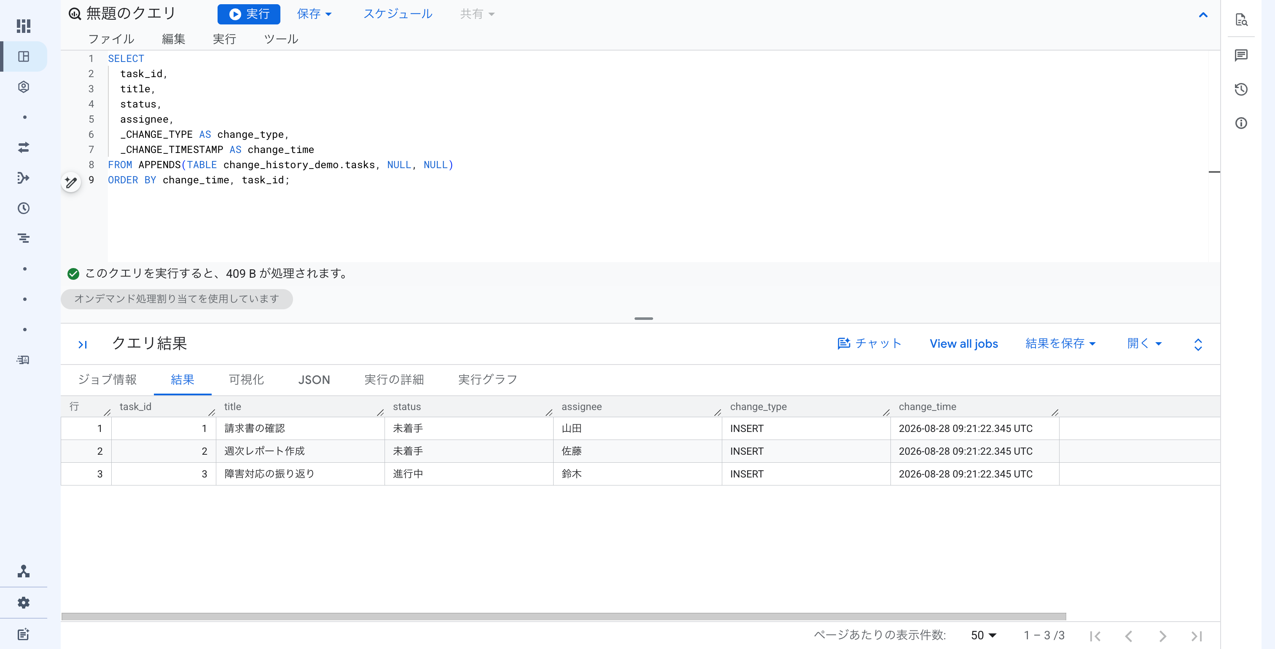Open the ファイル menu
Viewport: 1275px width, 649px height.
click(111, 39)
